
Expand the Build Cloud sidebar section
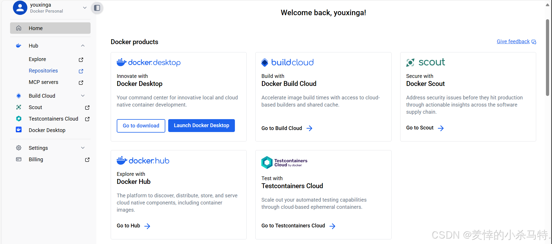click(83, 96)
